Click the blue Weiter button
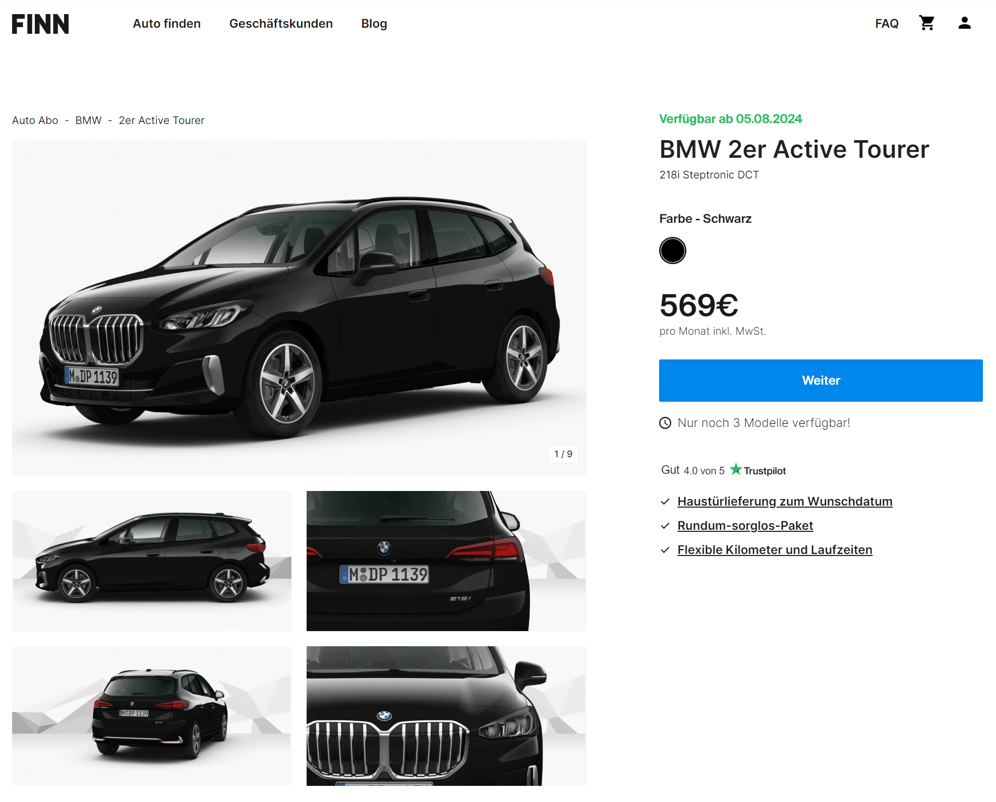996x802 pixels. 821,381
